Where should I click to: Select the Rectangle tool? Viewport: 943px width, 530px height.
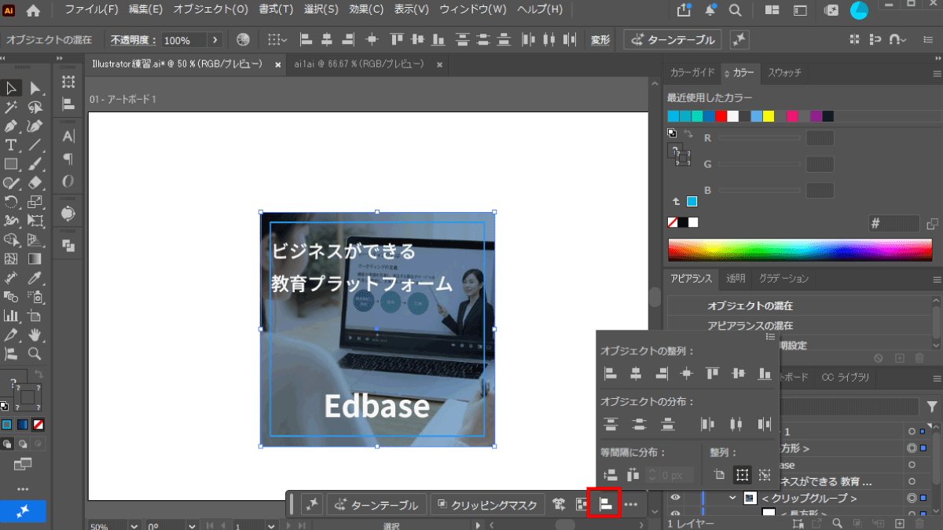[11, 164]
